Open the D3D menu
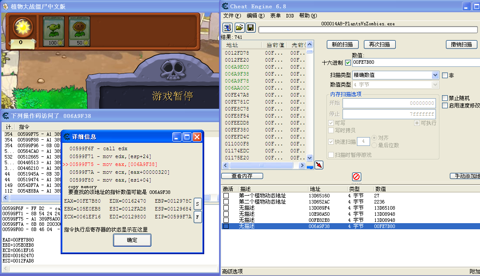Viewport: 480px width, 276px height. 290,16
